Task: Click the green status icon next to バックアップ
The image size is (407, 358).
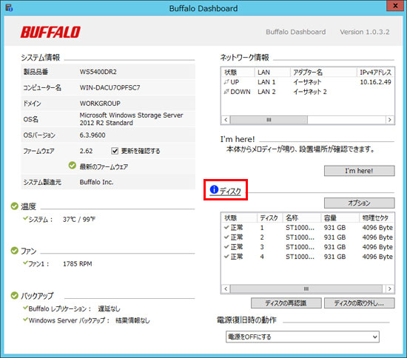Action: click(x=15, y=295)
